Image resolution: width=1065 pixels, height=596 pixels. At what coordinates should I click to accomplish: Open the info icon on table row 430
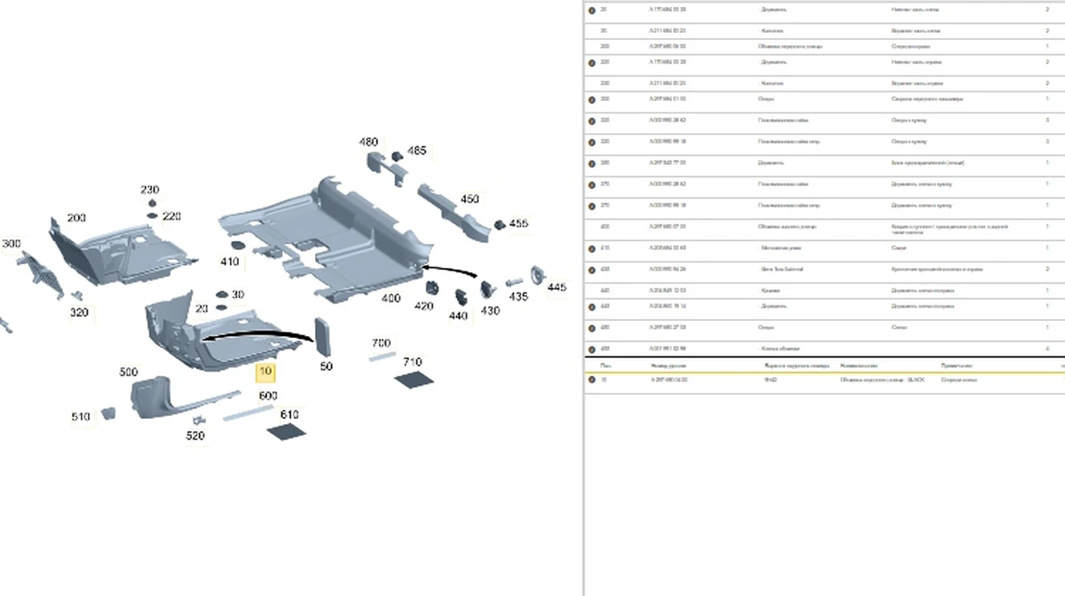click(x=592, y=270)
